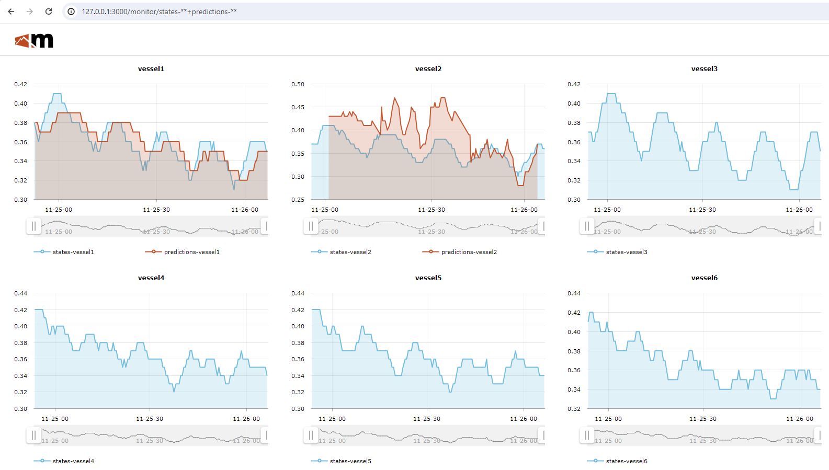Click 11-25-00 tick label on vessel1 x-axis

point(59,210)
